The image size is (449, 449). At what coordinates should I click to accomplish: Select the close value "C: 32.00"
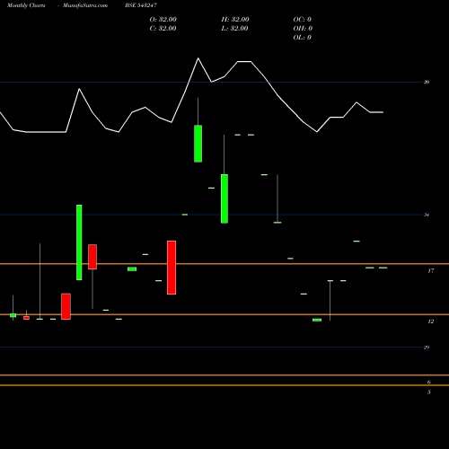(163, 29)
